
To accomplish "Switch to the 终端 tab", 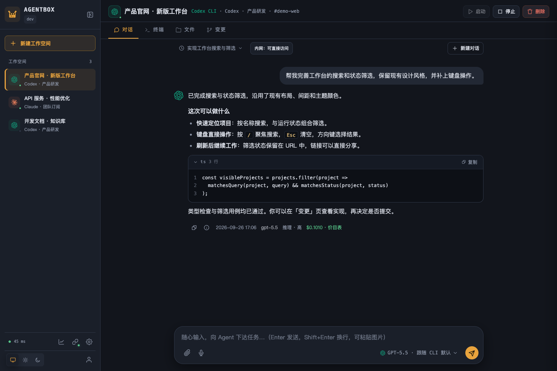I will 154,30.
